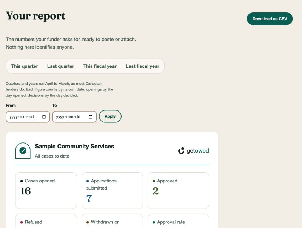Switch to Last fiscal year range
This screenshot has height=228, width=302.
click(x=143, y=66)
